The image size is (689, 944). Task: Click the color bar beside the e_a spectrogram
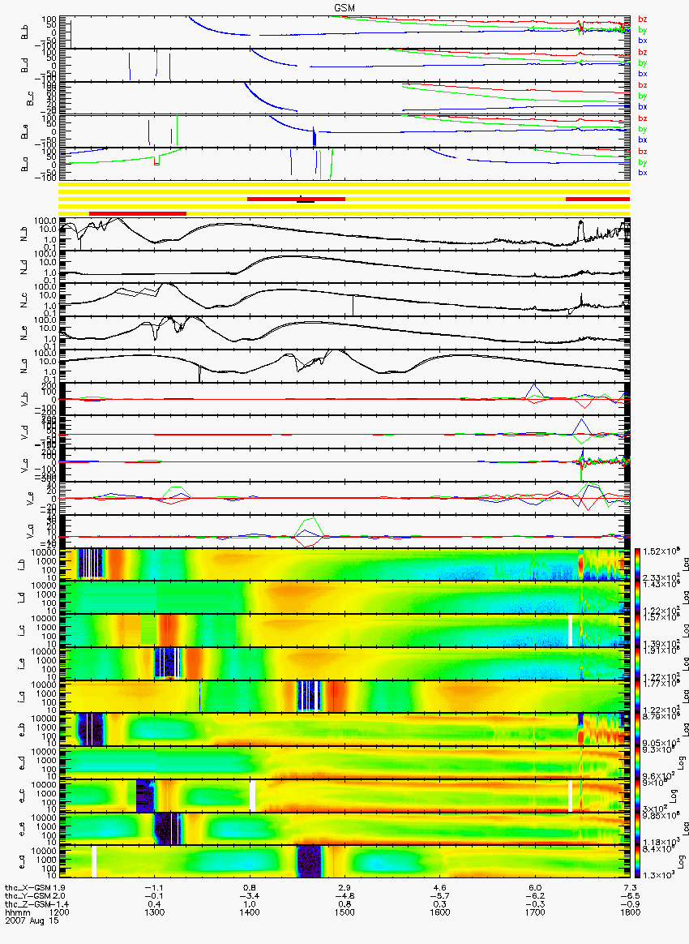(637, 861)
